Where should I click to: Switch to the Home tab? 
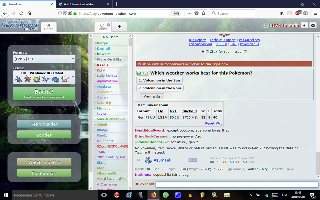pos(49,27)
